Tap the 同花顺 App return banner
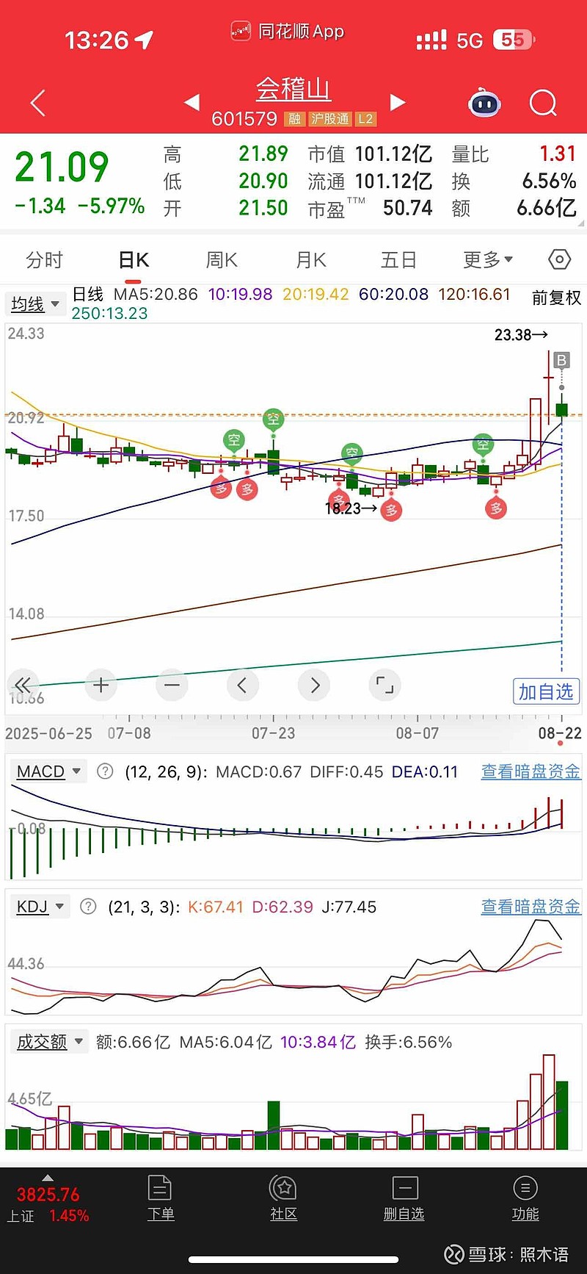Image resolution: width=587 pixels, height=1274 pixels. coord(288,31)
